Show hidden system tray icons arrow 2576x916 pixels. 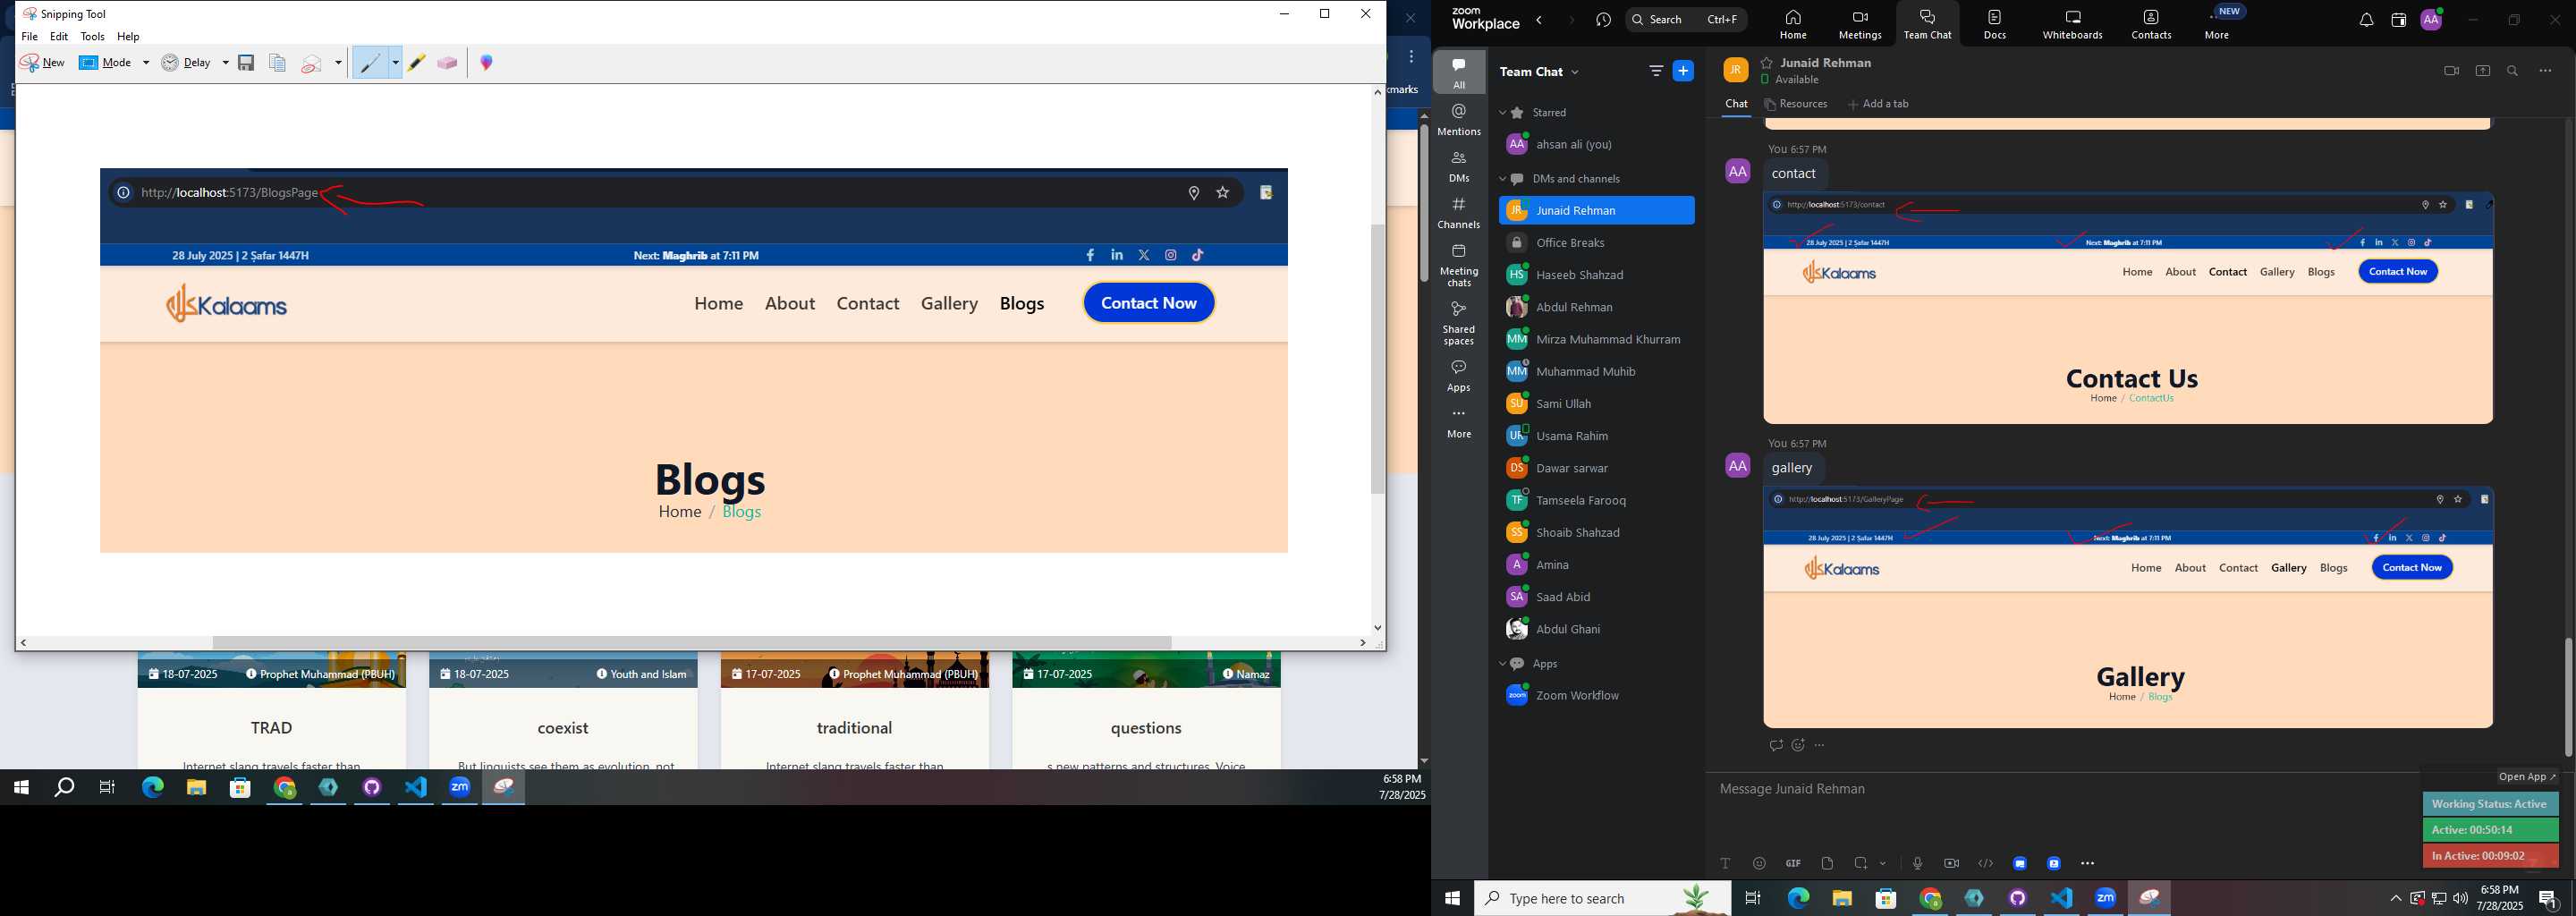tap(2395, 898)
